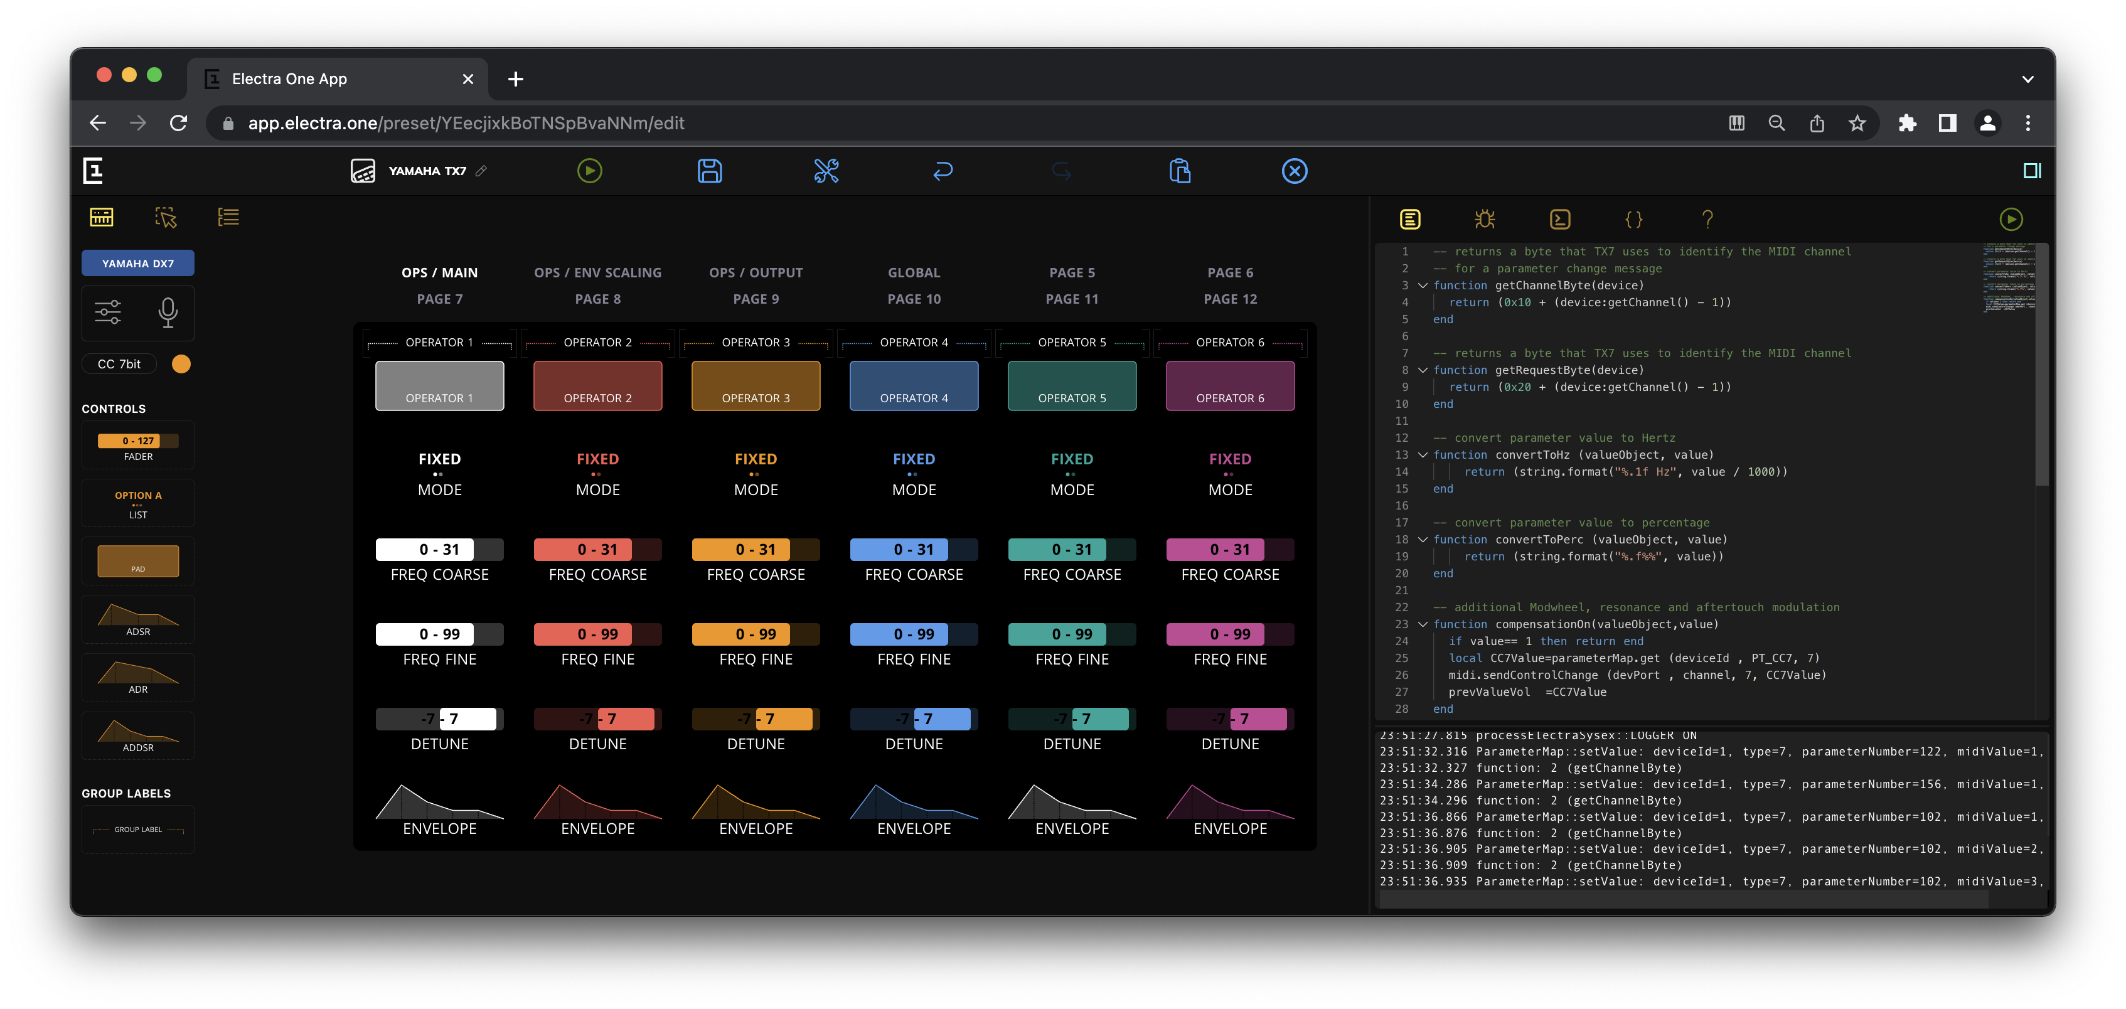Click the clipboard paste icon in toolbar
This screenshot has width=2126, height=1009.
(x=1179, y=171)
